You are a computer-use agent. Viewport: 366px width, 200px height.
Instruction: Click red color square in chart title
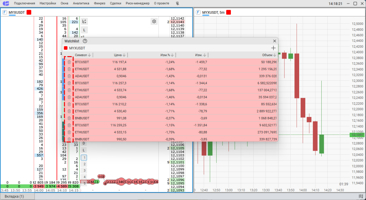click(x=228, y=12)
